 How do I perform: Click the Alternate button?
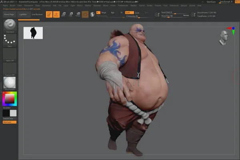10,122
